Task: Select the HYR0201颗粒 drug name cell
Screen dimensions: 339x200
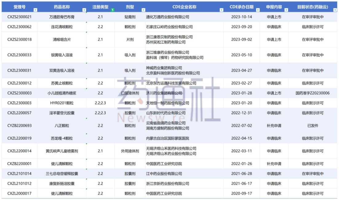Action: point(62,103)
